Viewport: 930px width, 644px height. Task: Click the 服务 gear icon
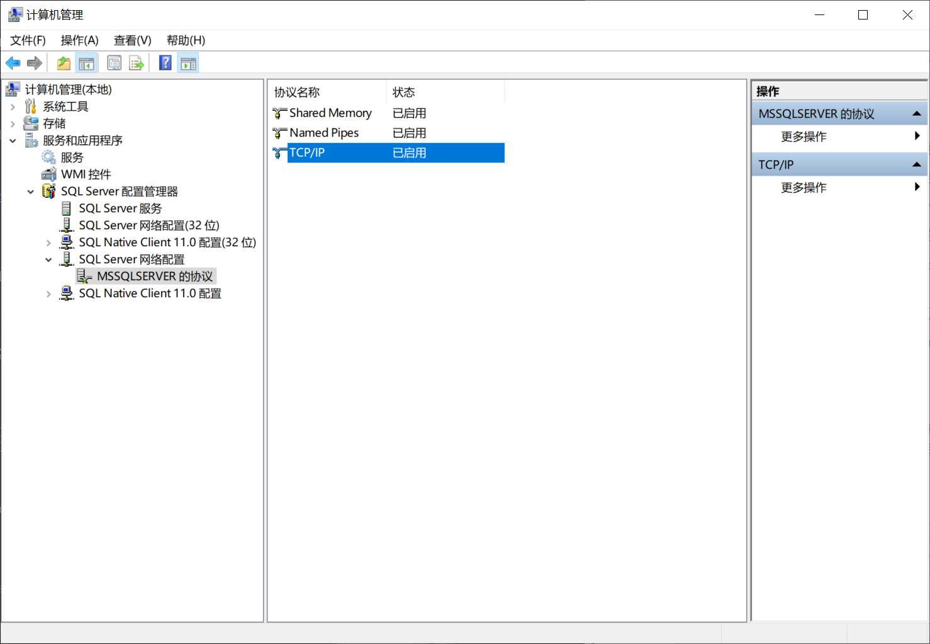point(48,157)
